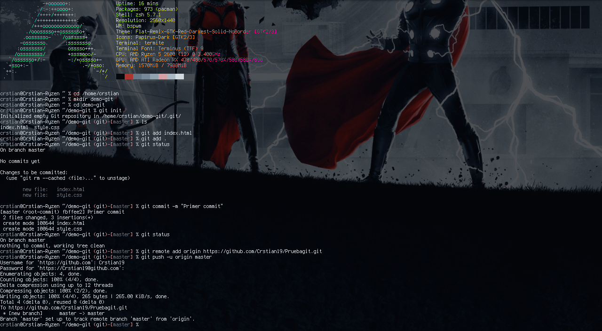
Task: Click the 'Resolution: 2560x1440' line
Action: pos(145,21)
